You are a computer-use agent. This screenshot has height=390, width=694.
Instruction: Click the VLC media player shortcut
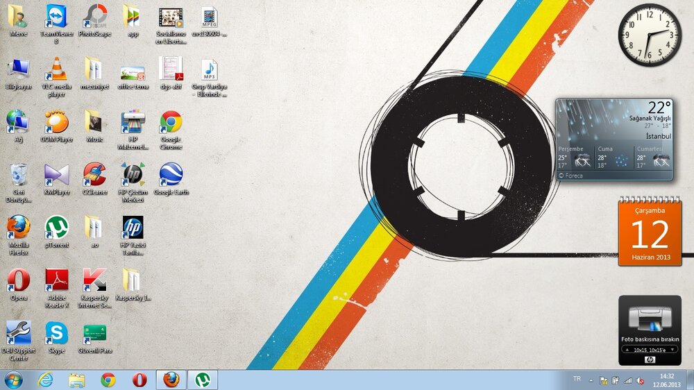tap(56, 69)
